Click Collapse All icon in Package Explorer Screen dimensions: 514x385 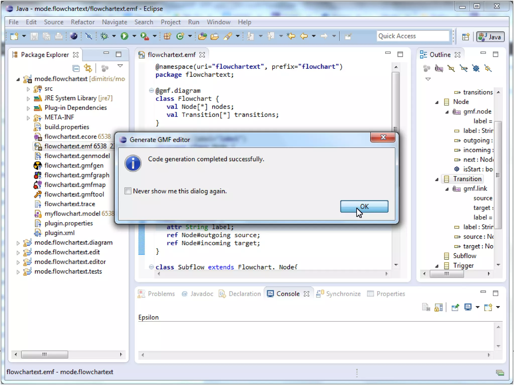76,68
